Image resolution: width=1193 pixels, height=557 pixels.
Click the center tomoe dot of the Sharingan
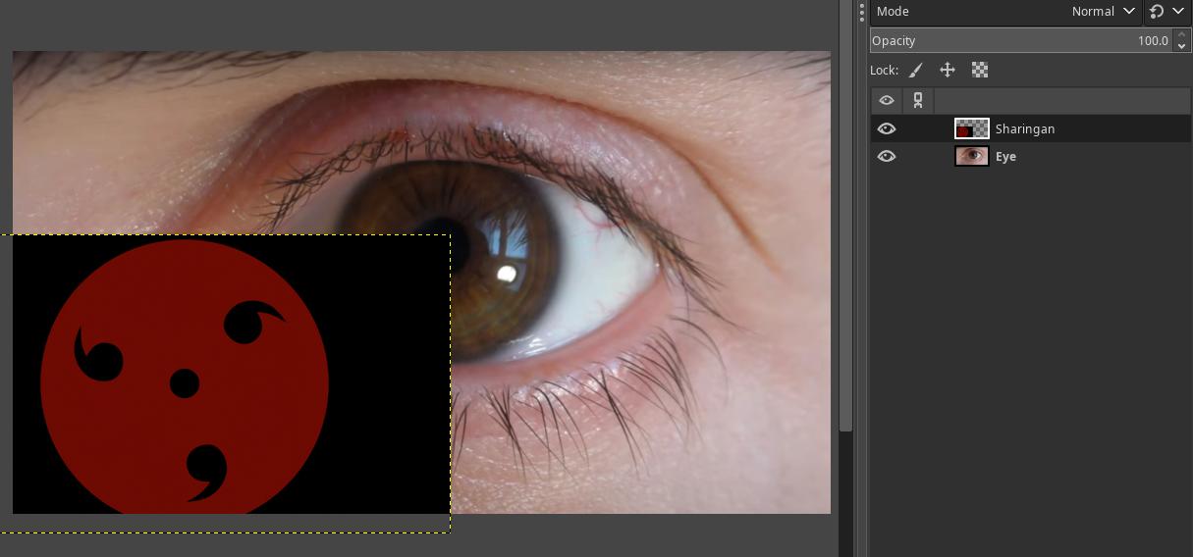(185, 383)
